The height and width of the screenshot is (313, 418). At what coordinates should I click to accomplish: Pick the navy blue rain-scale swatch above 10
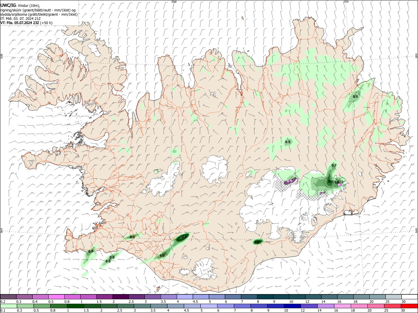click(292, 306)
